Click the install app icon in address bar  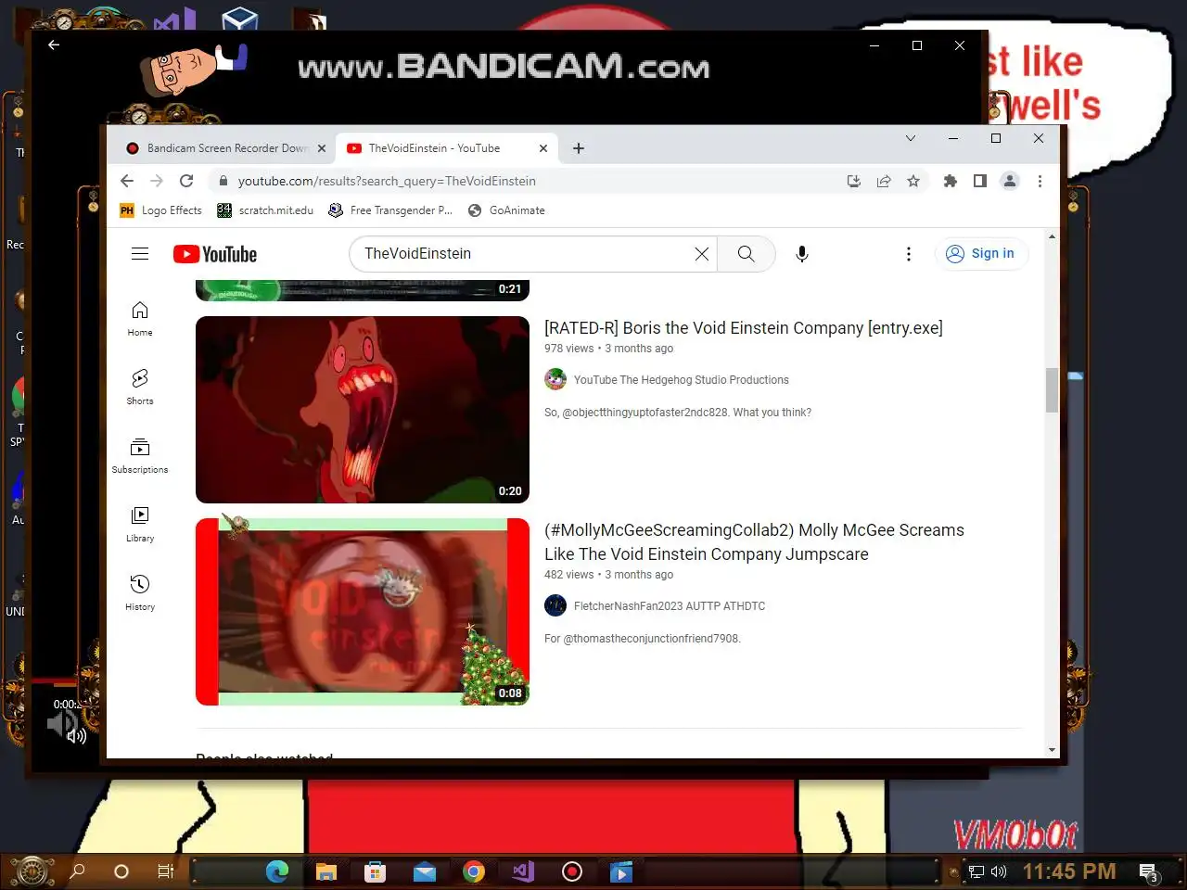854,181
